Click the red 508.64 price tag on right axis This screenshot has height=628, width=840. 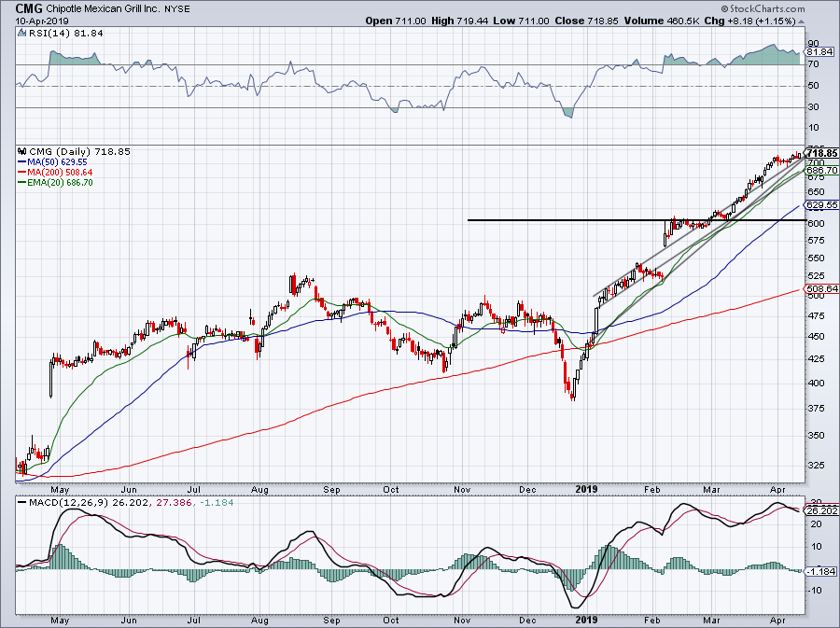click(820, 289)
